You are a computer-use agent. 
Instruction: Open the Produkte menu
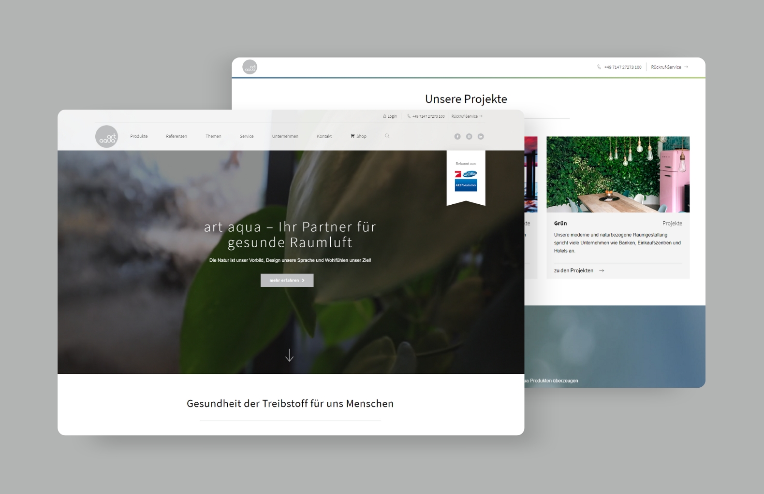[x=139, y=137]
